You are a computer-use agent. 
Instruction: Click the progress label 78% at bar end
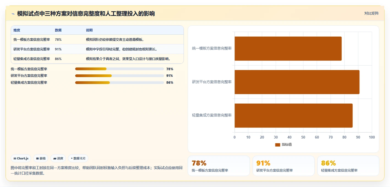pyautogui.click(x=170, y=69)
